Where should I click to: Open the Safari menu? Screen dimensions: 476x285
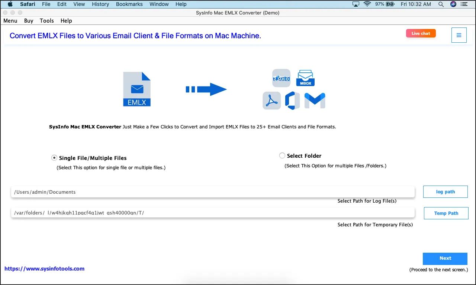[x=28, y=4]
